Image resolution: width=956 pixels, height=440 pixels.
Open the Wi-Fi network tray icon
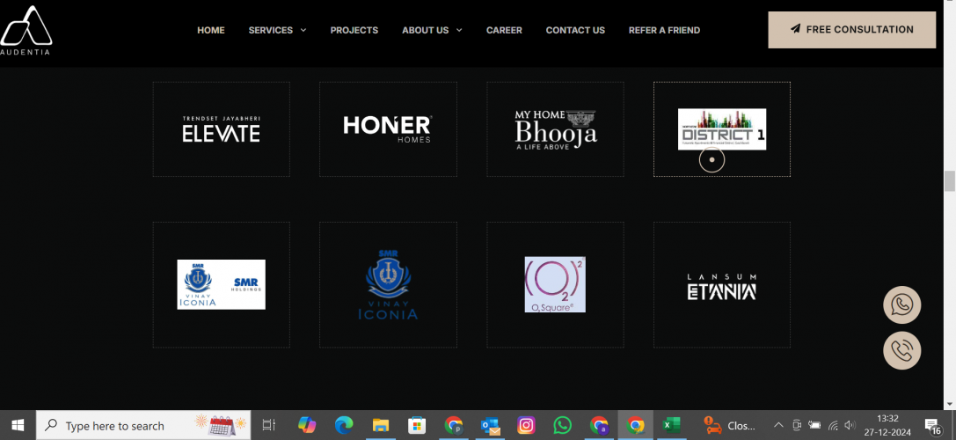pyautogui.click(x=834, y=425)
